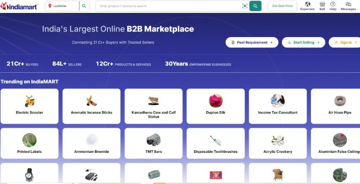Open the Disposable Toothbrushes label
This screenshot has height=184, width=360.
pyautogui.click(x=216, y=152)
